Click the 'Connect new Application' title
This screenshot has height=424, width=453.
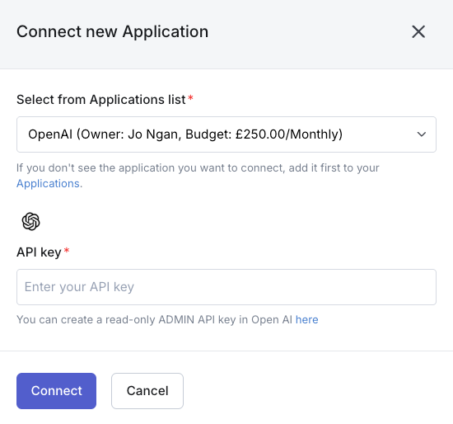pyautogui.click(x=112, y=31)
